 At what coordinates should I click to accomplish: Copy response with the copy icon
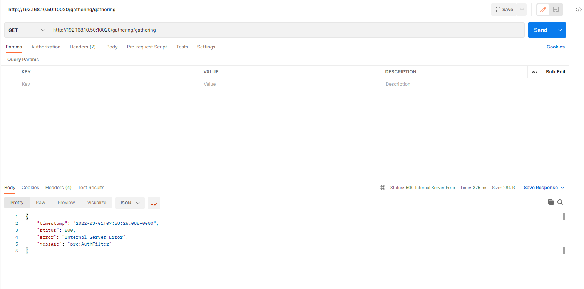(x=551, y=202)
